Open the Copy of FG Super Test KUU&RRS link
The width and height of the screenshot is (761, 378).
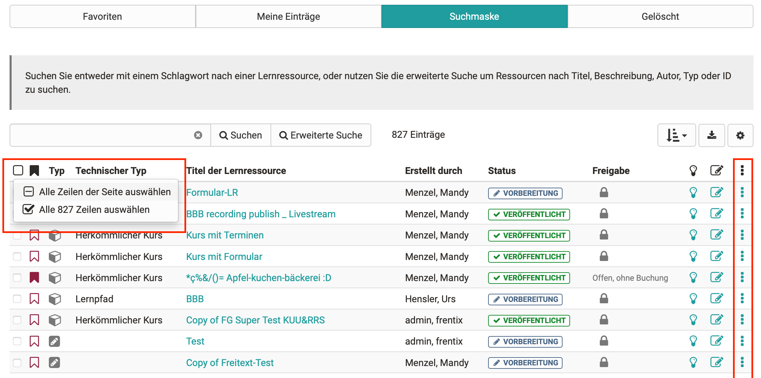[255, 320]
